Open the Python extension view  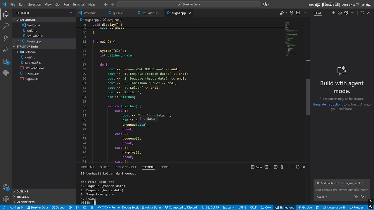click(x=6, y=73)
